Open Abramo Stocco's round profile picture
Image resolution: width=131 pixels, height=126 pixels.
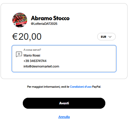[20, 20]
